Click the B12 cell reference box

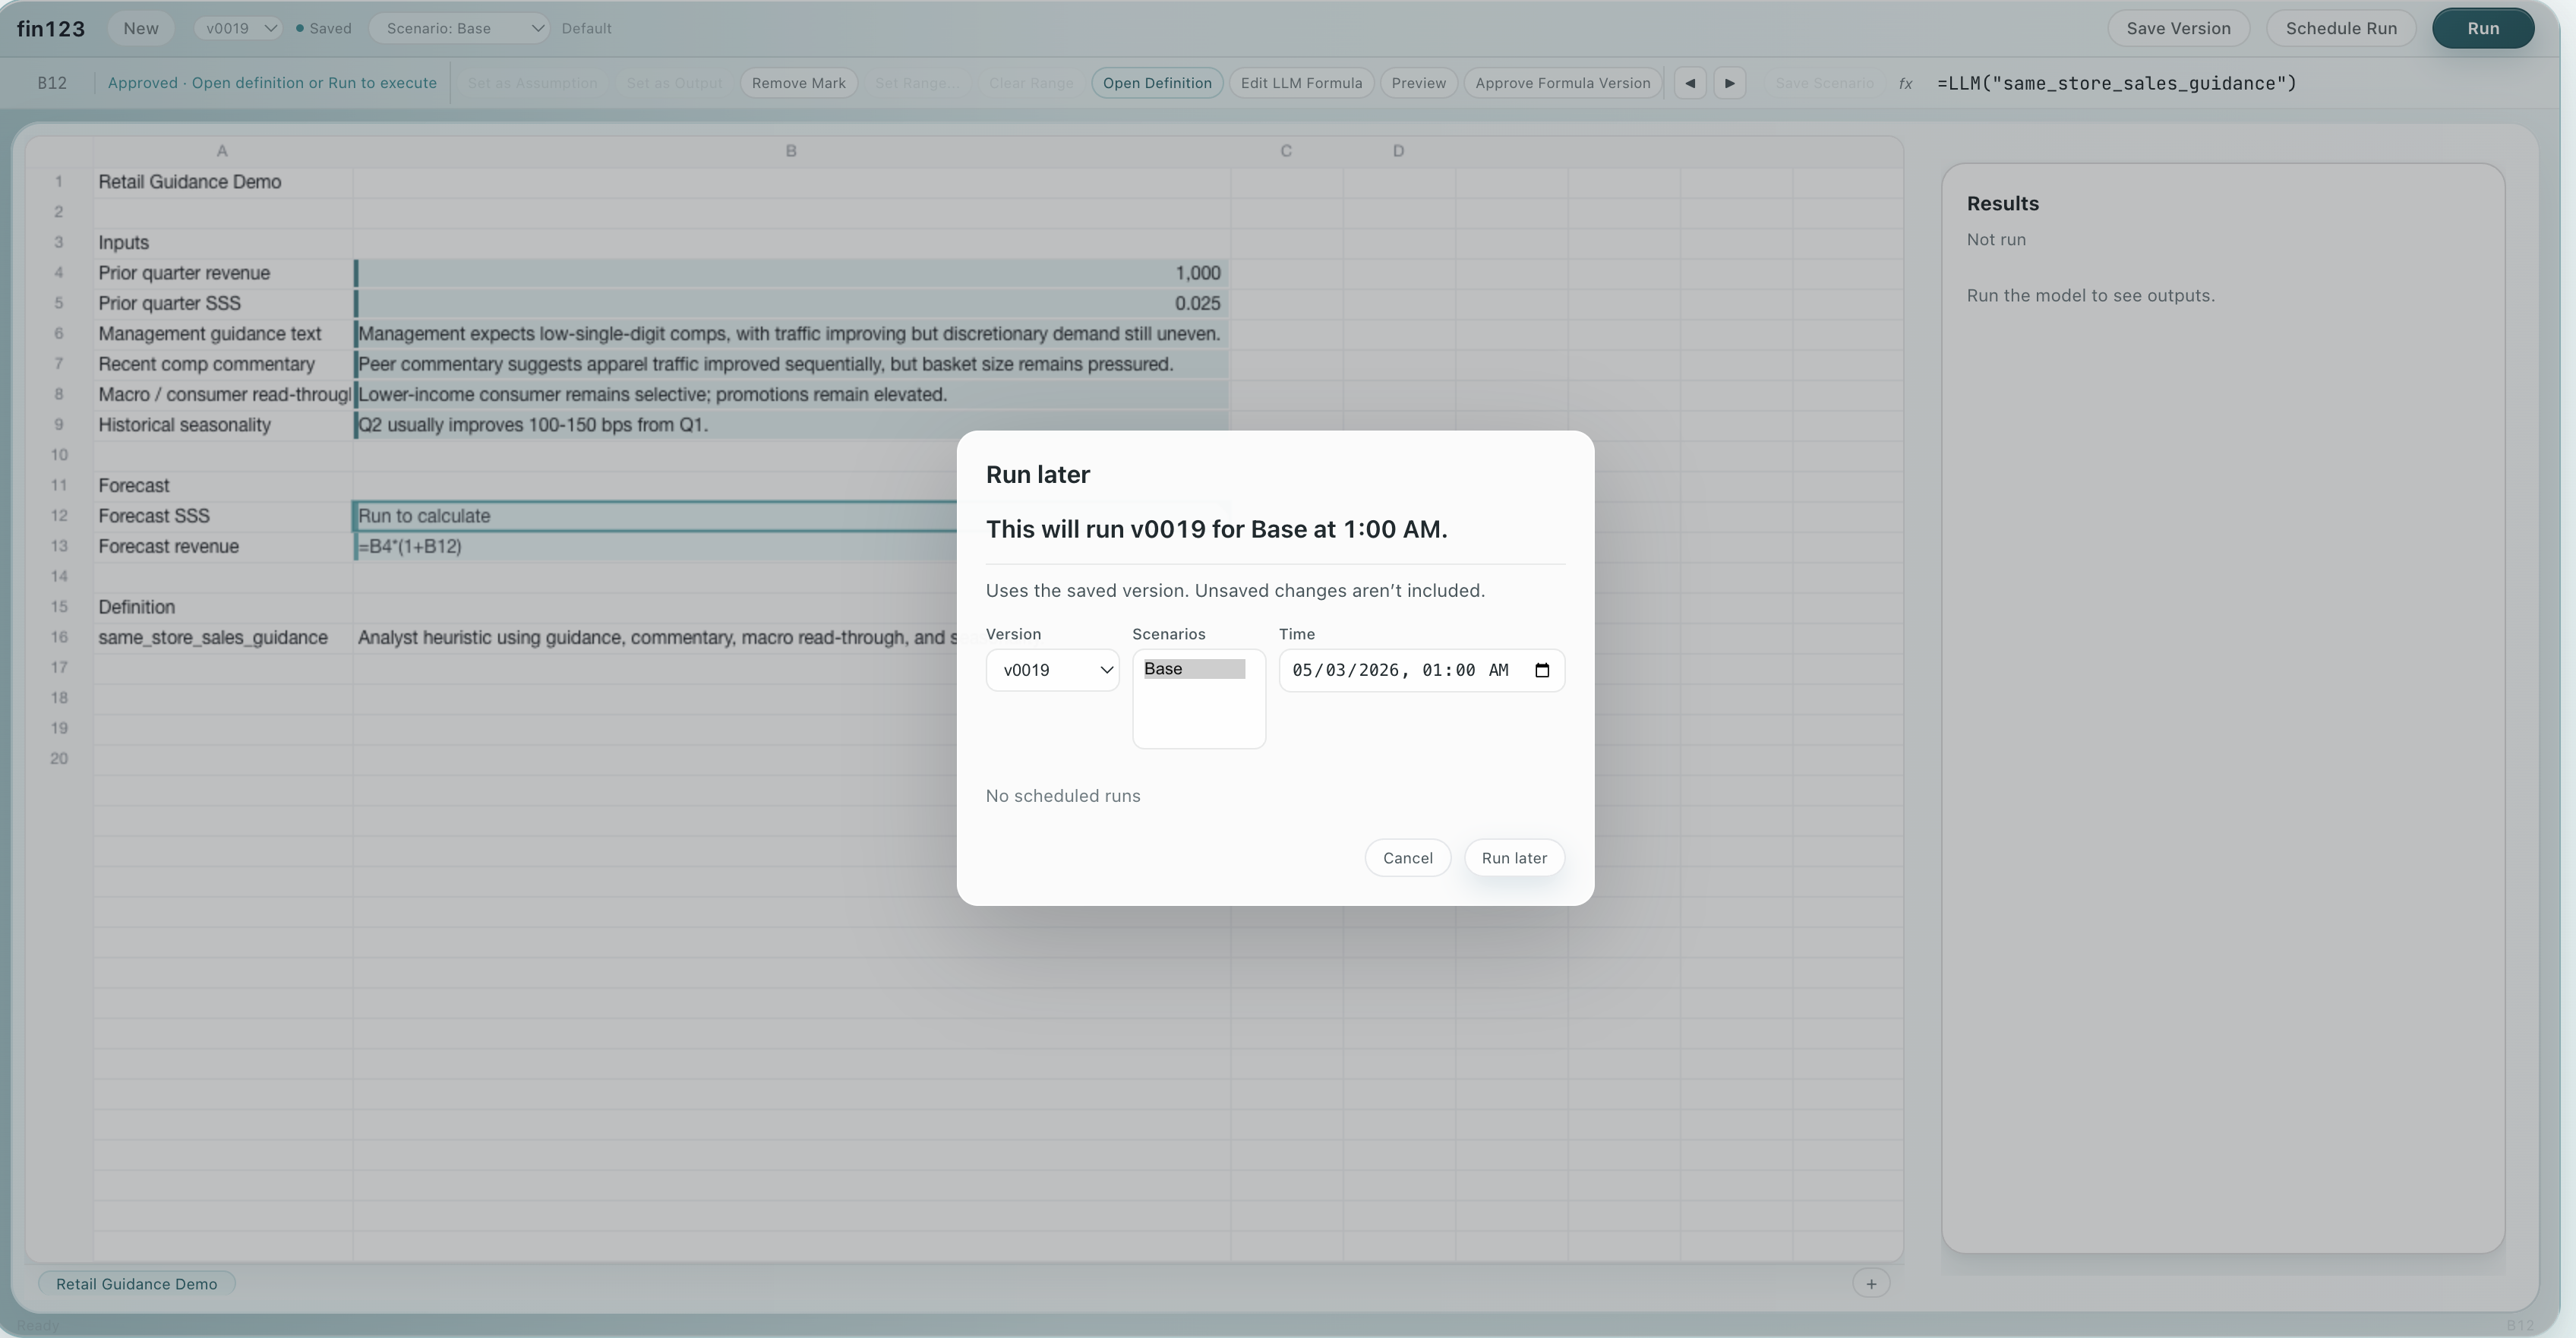click(x=52, y=83)
